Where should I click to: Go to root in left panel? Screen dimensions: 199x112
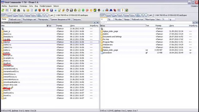44,15
